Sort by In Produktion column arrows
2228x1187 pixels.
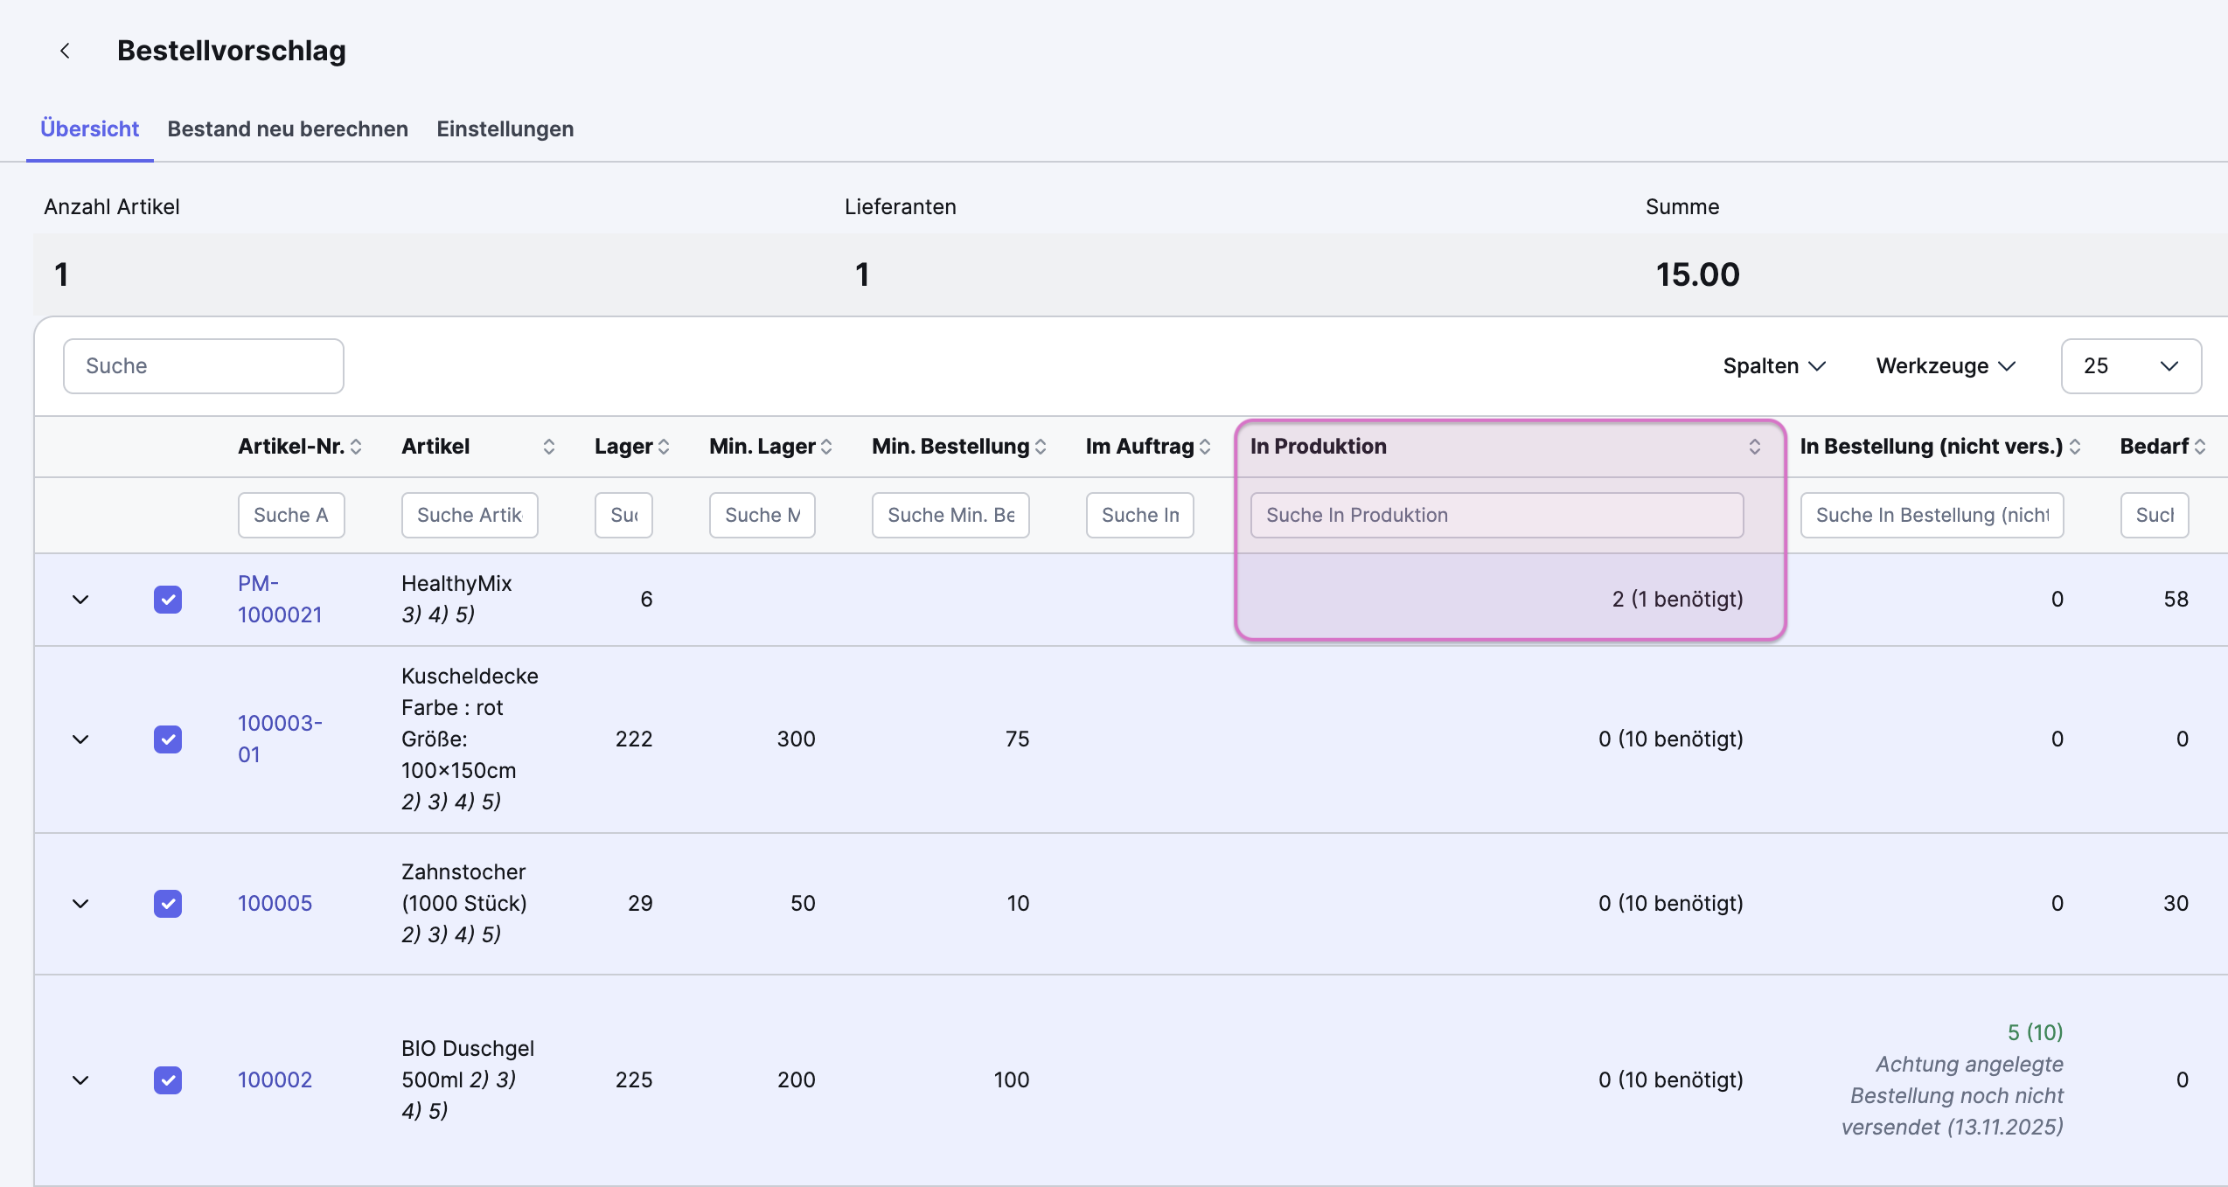pos(1754,447)
